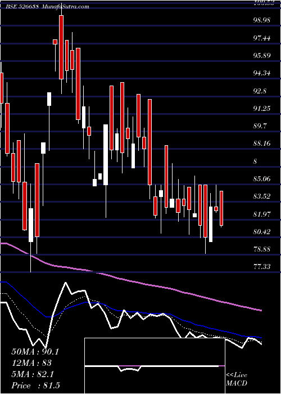Click the 98.98 price axis label
Image resolution: width=281 pixels, height=394 pixels.
(x=262, y=20)
